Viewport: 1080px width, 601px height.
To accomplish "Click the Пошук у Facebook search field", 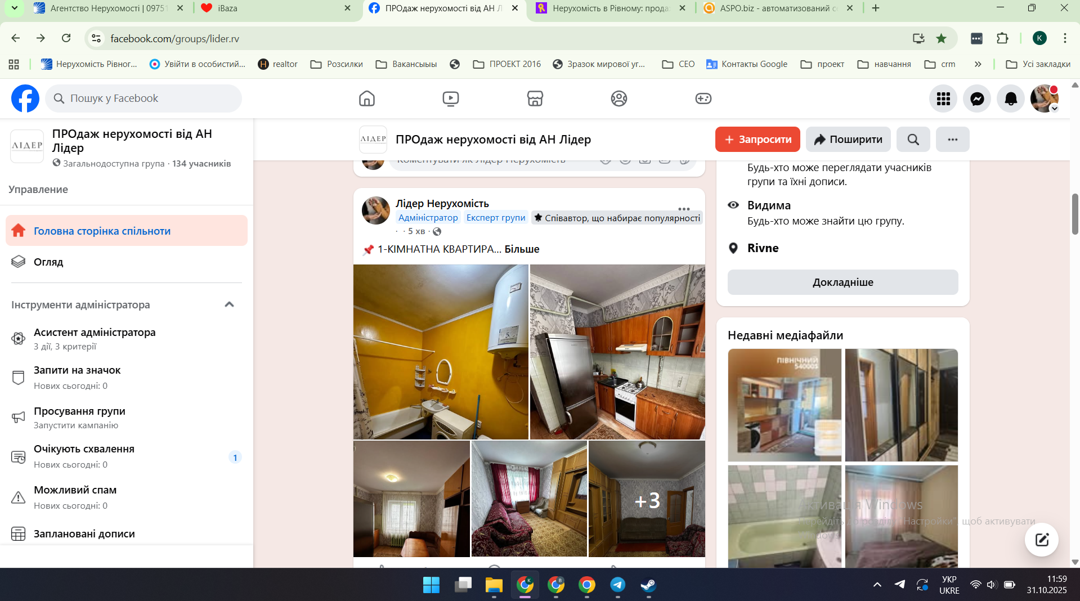I will tap(144, 98).
